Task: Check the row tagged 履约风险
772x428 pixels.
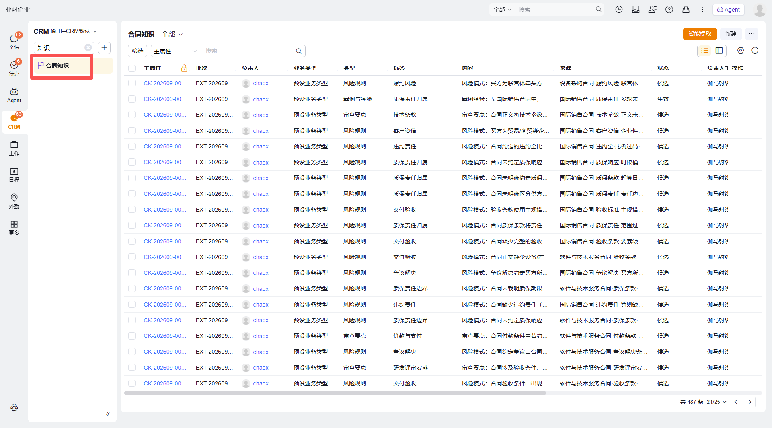Action: point(132,83)
